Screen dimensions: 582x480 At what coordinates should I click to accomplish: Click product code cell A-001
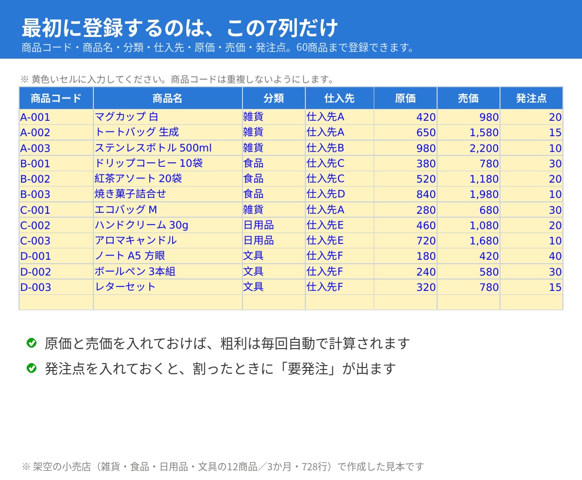[56, 117]
